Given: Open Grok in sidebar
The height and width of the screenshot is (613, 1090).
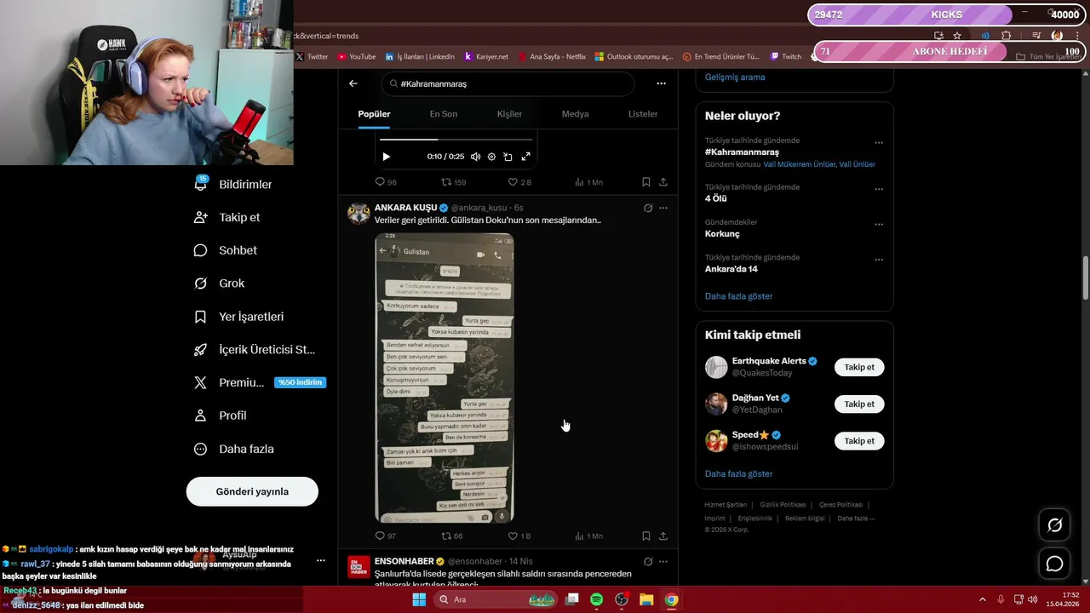Looking at the screenshot, I should [219, 284].
